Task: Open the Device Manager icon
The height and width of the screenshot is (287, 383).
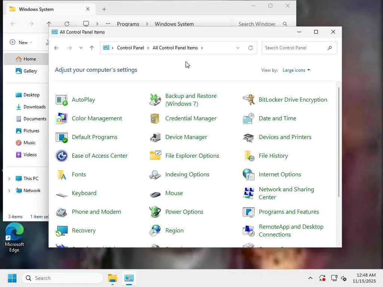Action: pyautogui.click(x=155, y=137)
